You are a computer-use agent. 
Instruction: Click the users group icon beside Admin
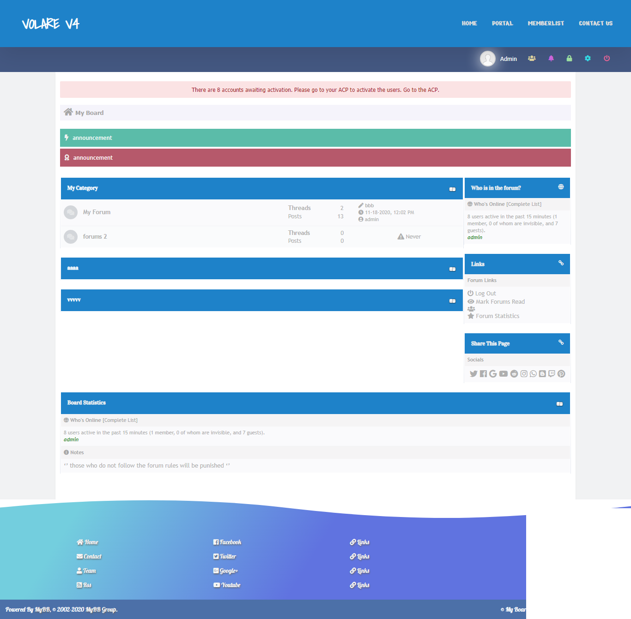(x=532, y=59)
